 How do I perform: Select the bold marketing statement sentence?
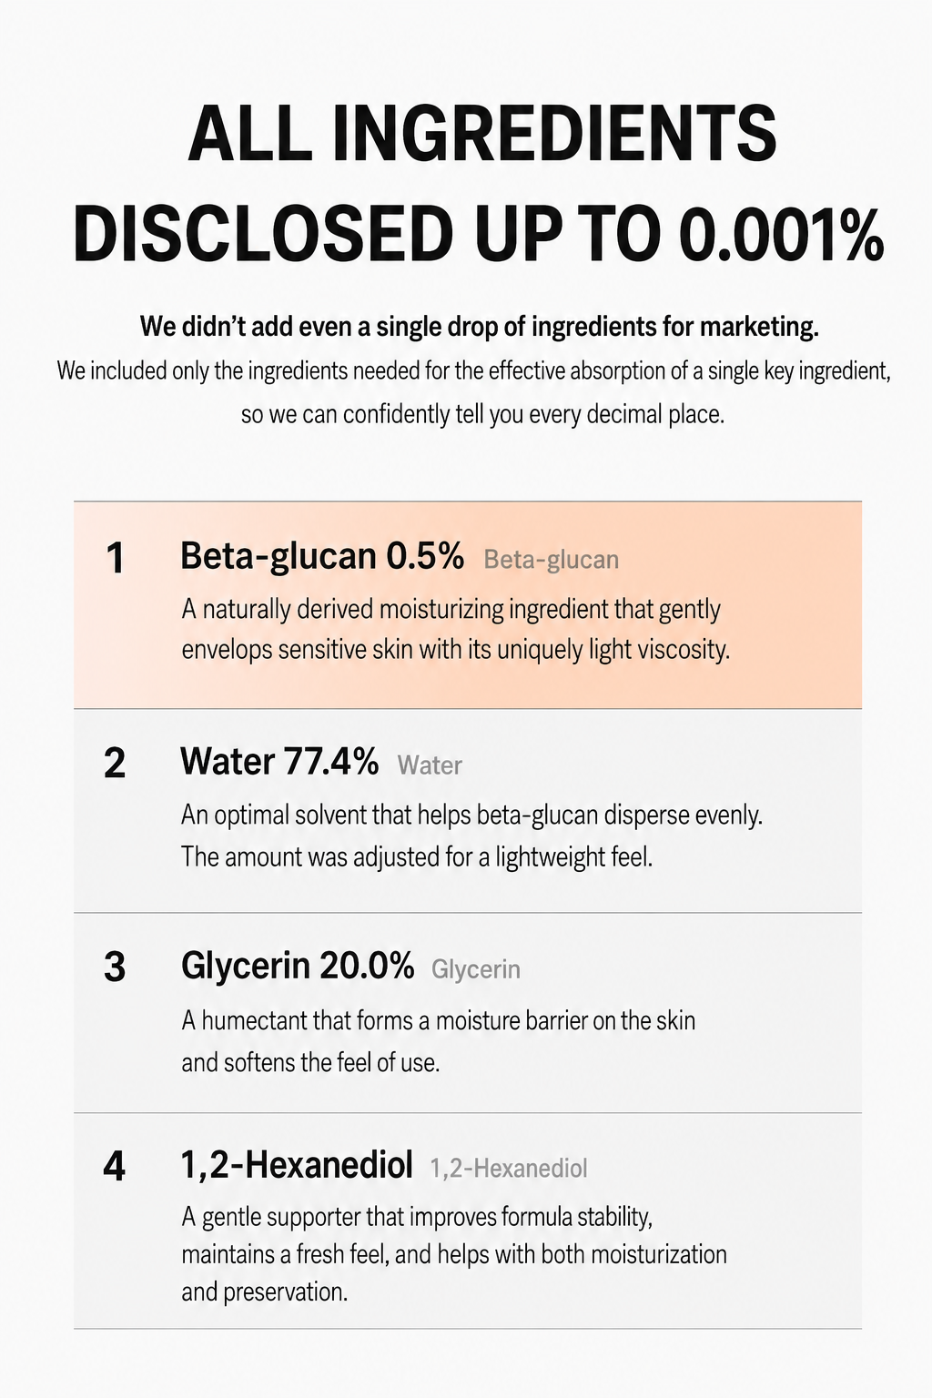480,326
